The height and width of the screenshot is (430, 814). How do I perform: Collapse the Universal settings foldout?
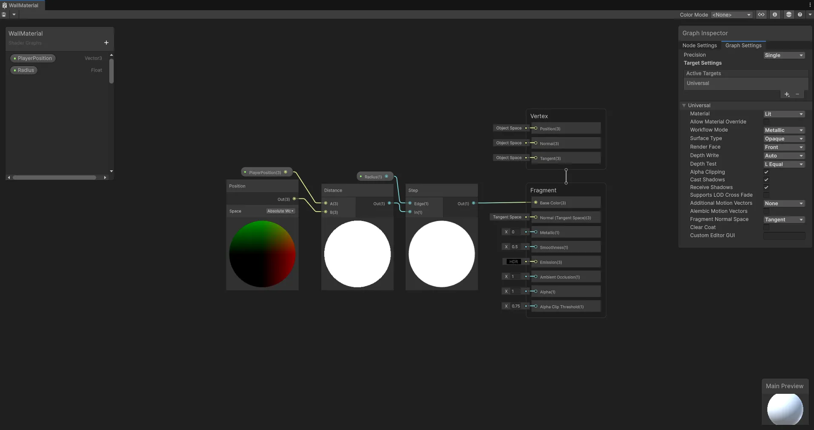684,106
